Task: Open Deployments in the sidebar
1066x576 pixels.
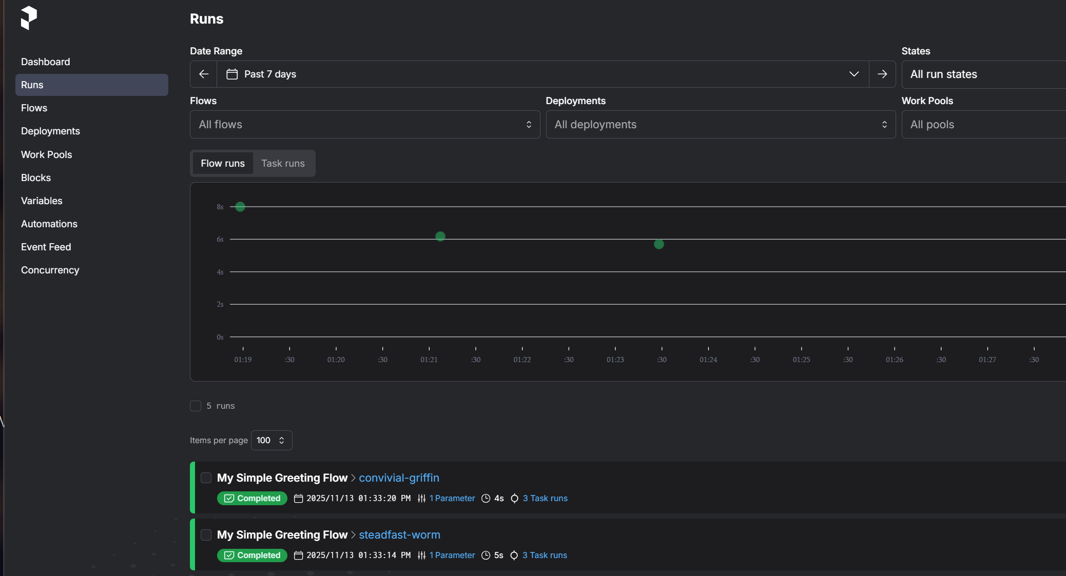Action: [x=50, y=131]
